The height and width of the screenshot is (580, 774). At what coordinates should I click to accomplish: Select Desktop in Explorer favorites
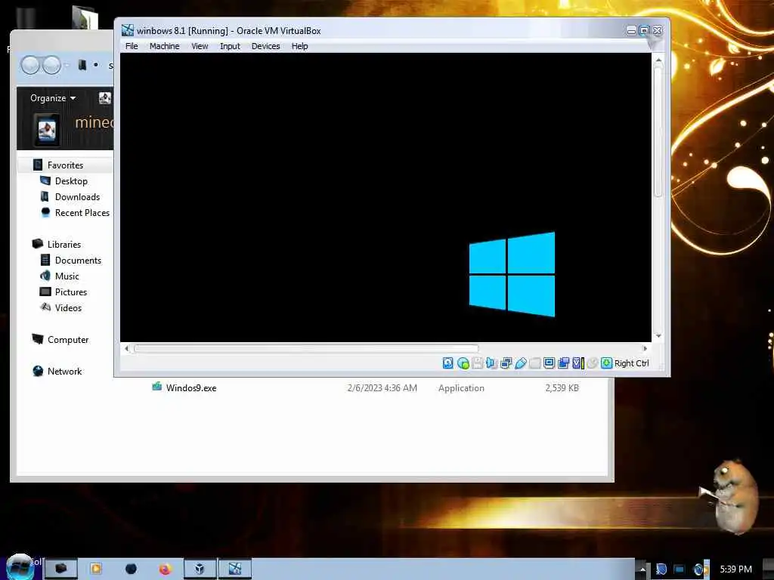(x=71, y=181)
